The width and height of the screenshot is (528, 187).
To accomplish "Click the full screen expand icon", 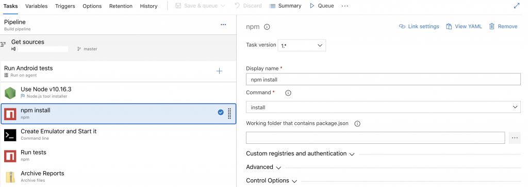I will tap(517, 6).
